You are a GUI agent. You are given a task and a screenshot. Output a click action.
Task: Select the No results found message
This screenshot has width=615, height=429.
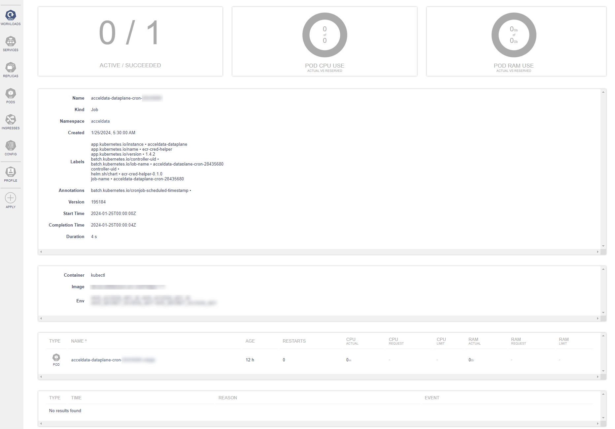[x=65, y=411]
